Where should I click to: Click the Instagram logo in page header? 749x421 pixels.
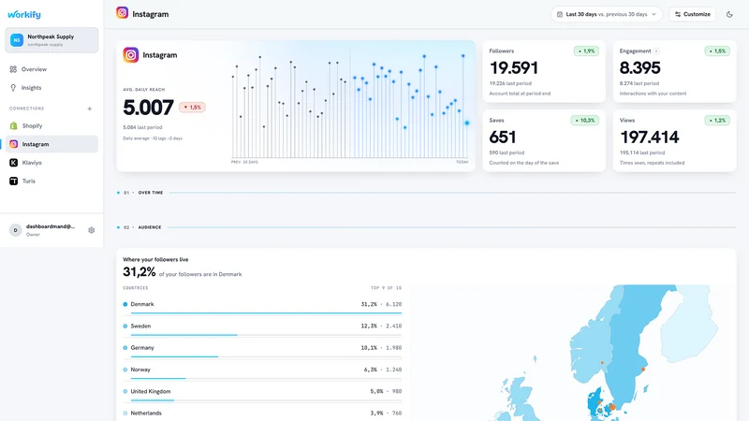pyautogui.click(x=123, y=13)
